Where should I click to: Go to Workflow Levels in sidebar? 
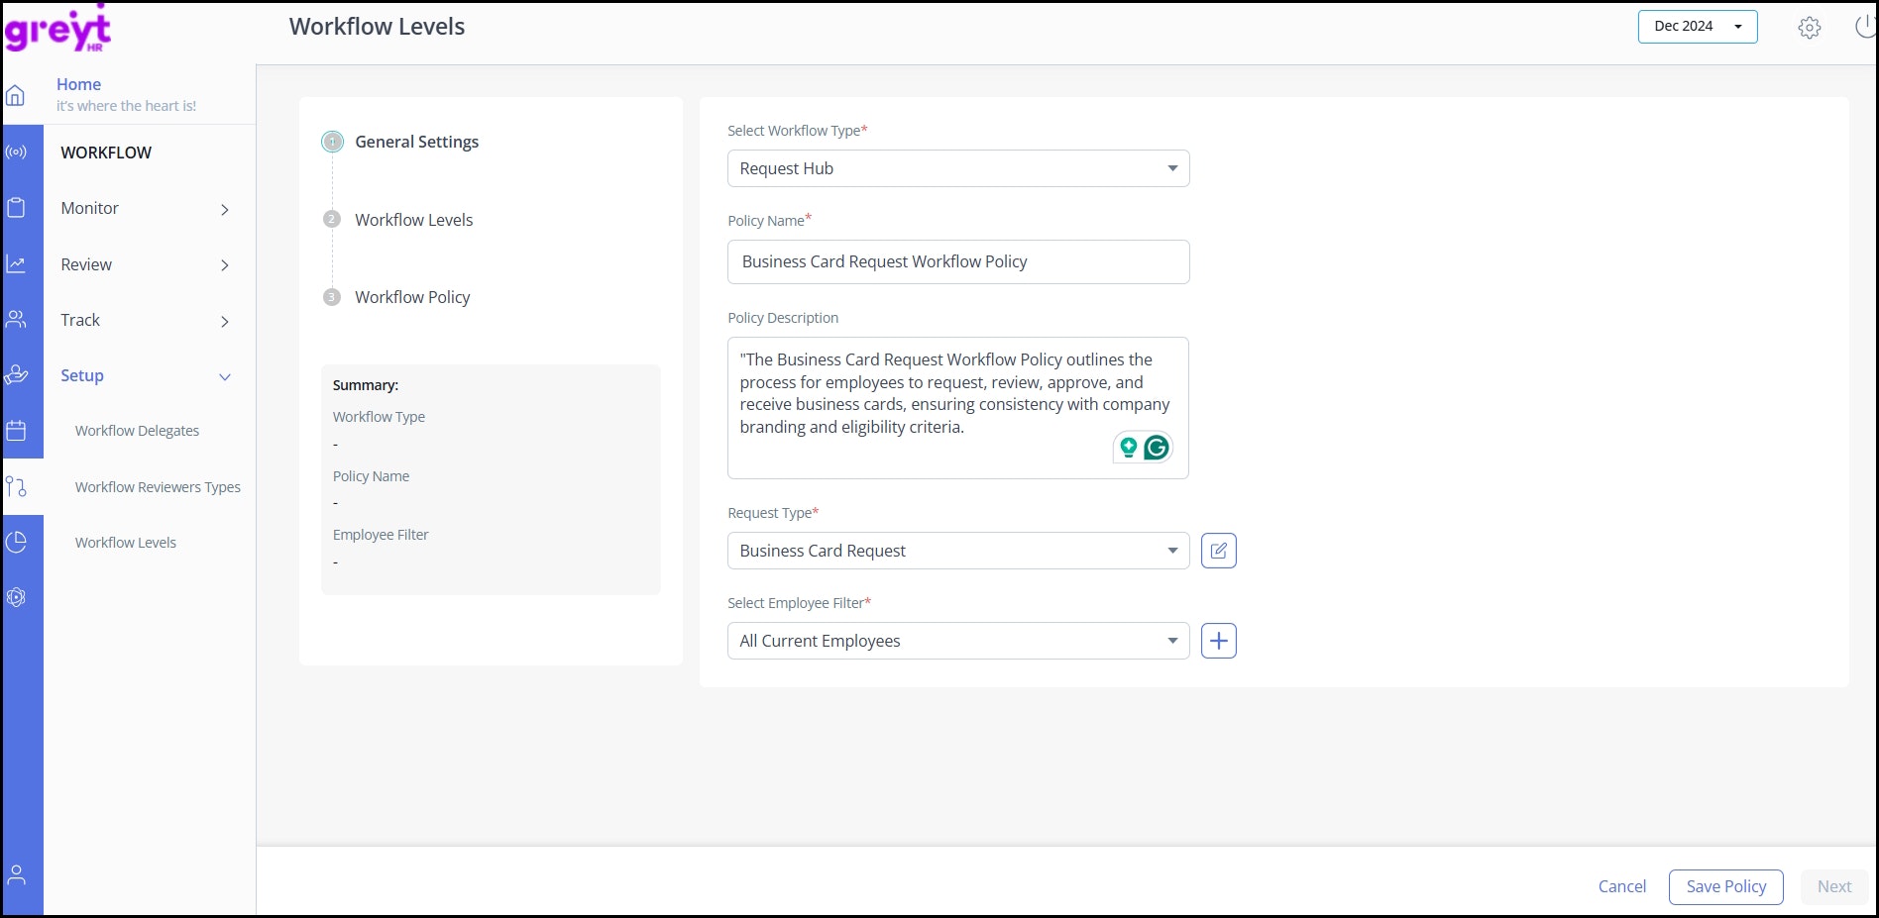coord(126,543)
